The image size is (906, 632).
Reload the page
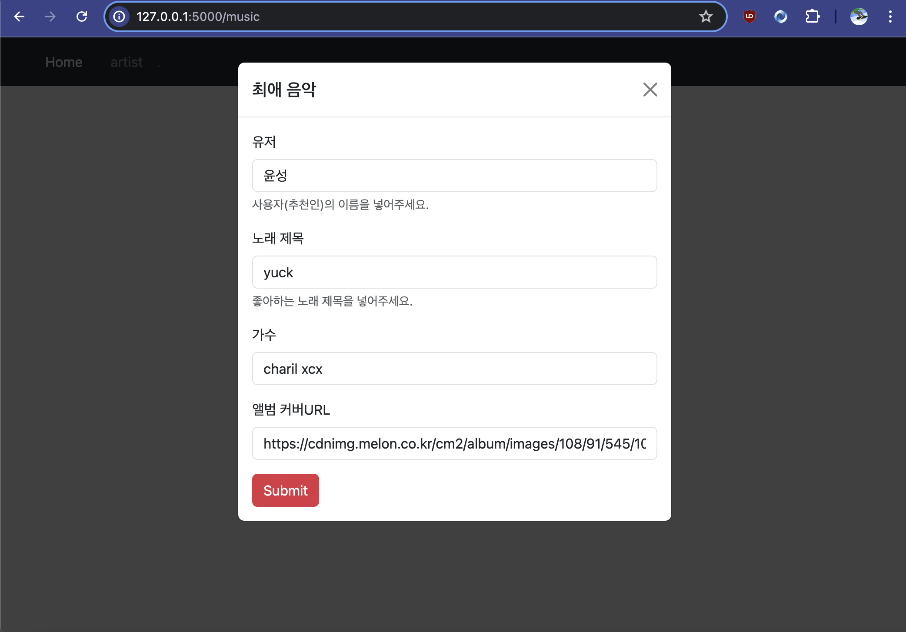[x=82, y=17]
